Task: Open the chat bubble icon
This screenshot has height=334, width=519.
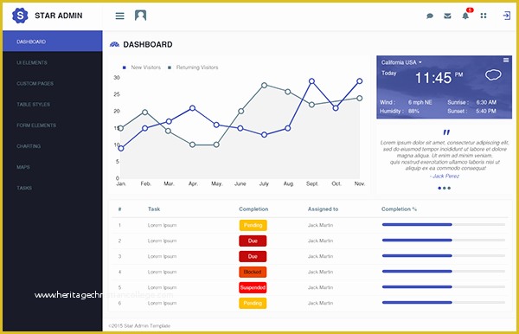Action: 430,16
